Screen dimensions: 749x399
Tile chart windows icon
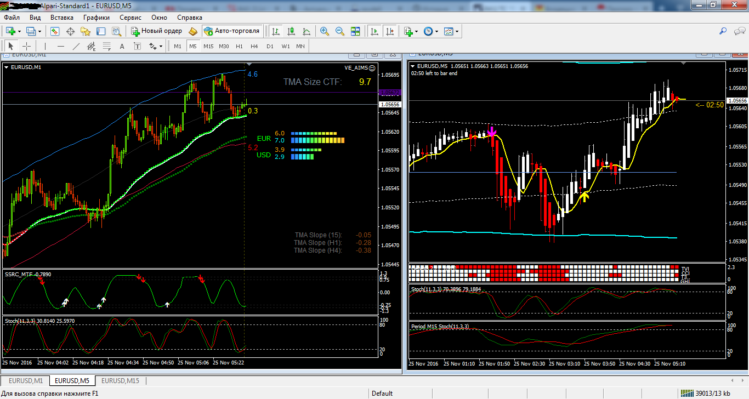pyautogui.click(x=355, y=31)
